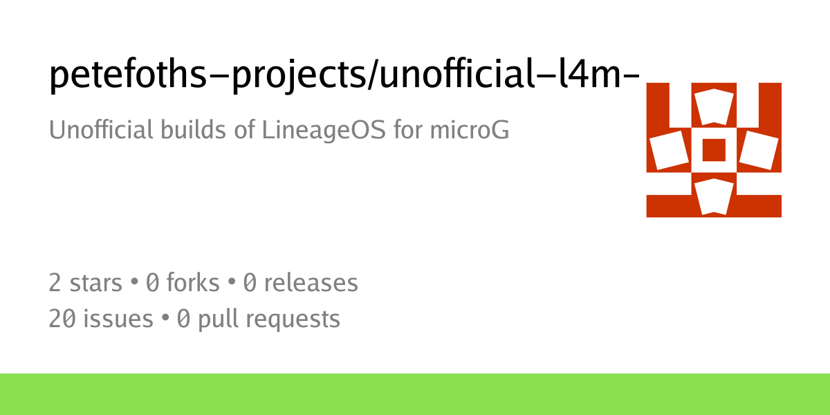The width and height of the screenshot is (830, 415).
Task: Click the red bar at avatar's bottom-left corner
Action: click(669, 206)
